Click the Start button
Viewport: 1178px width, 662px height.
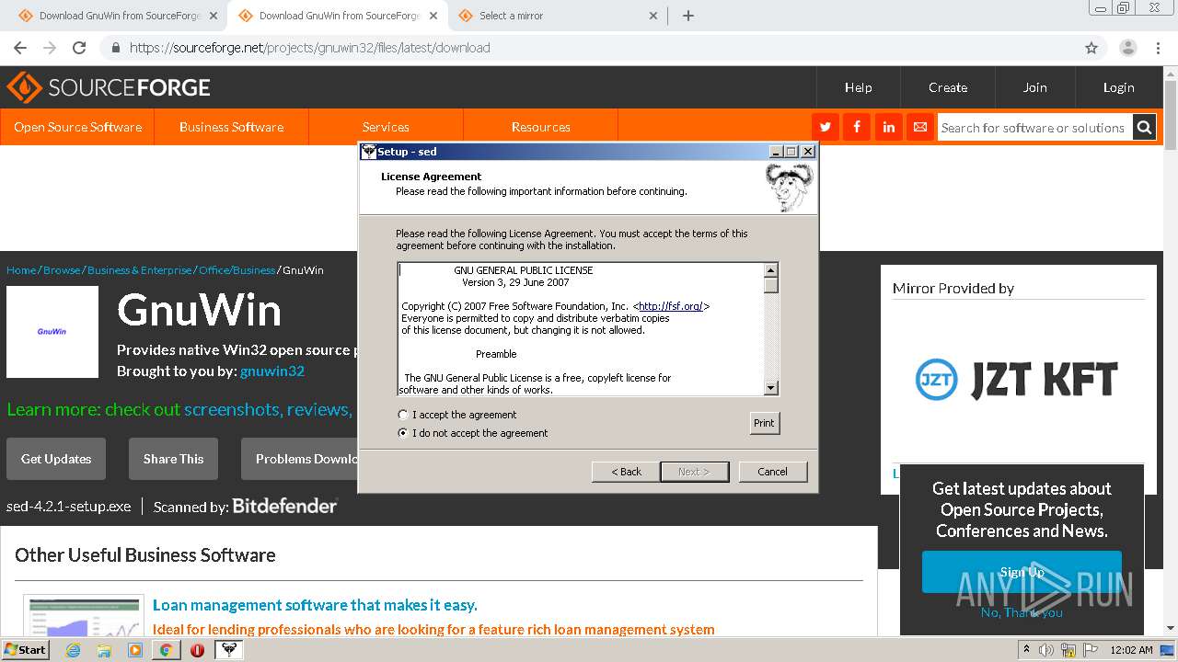pyautogui.click(x=25, y=650)
